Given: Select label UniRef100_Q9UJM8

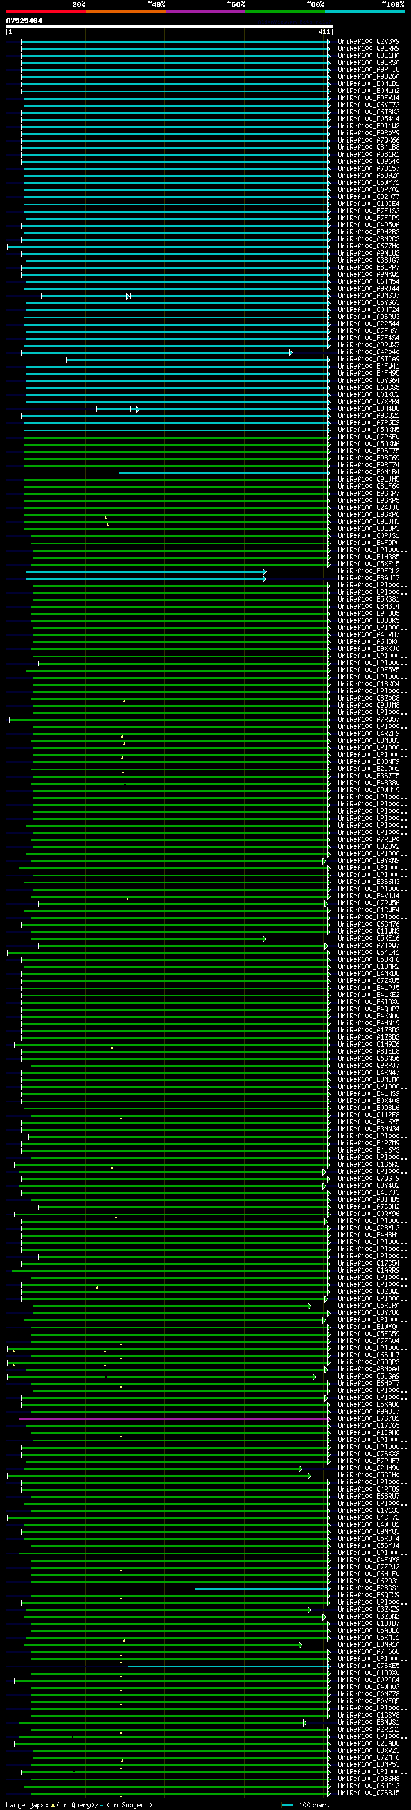Looking at the screenshot, I should (369, 706).
